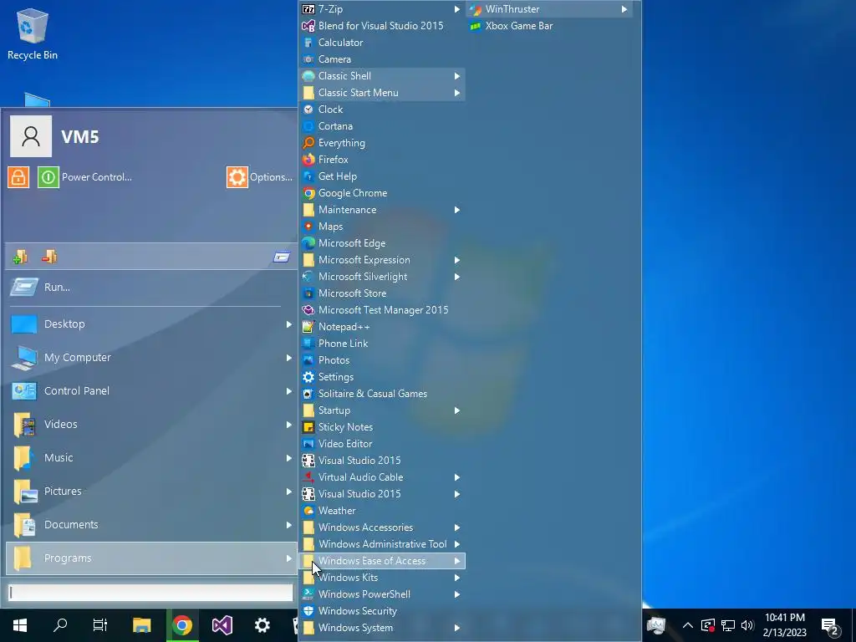Expand the Windows Accessories folder
This screenshot has height=642, width=856.
tap(381, 527)
